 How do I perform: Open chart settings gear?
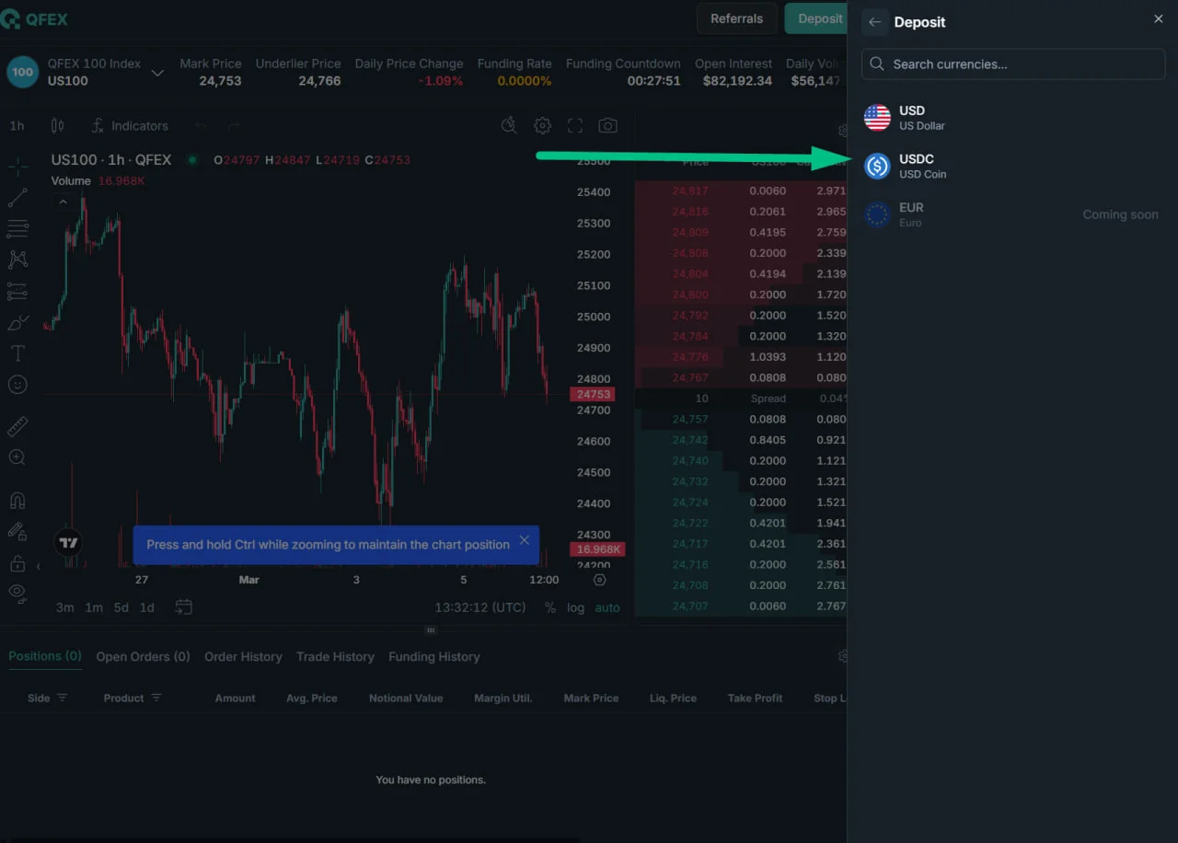tap(543, 126)
